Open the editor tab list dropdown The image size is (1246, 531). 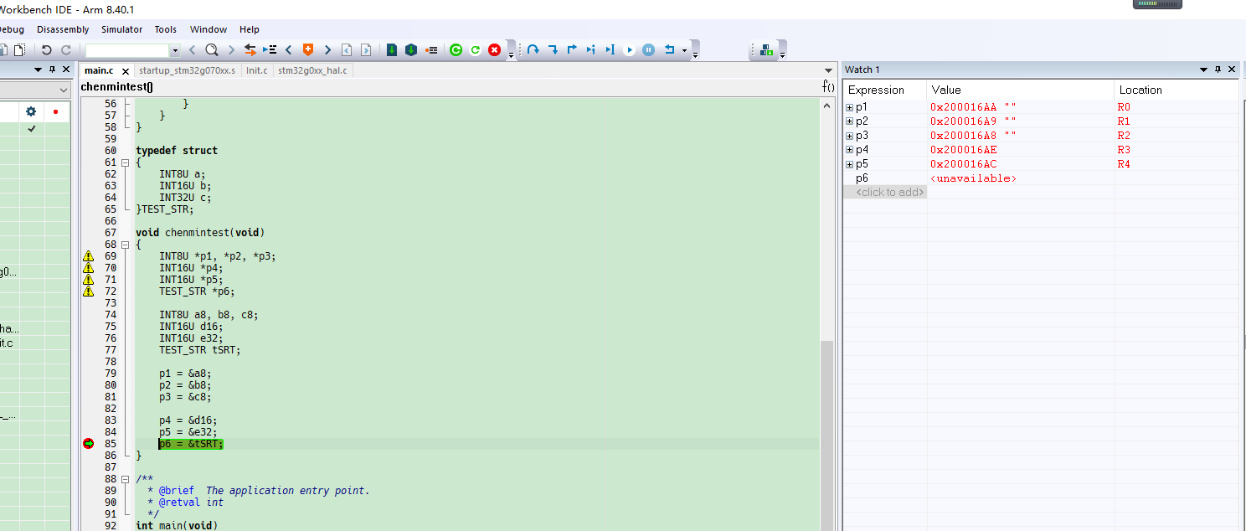[828, 70]
